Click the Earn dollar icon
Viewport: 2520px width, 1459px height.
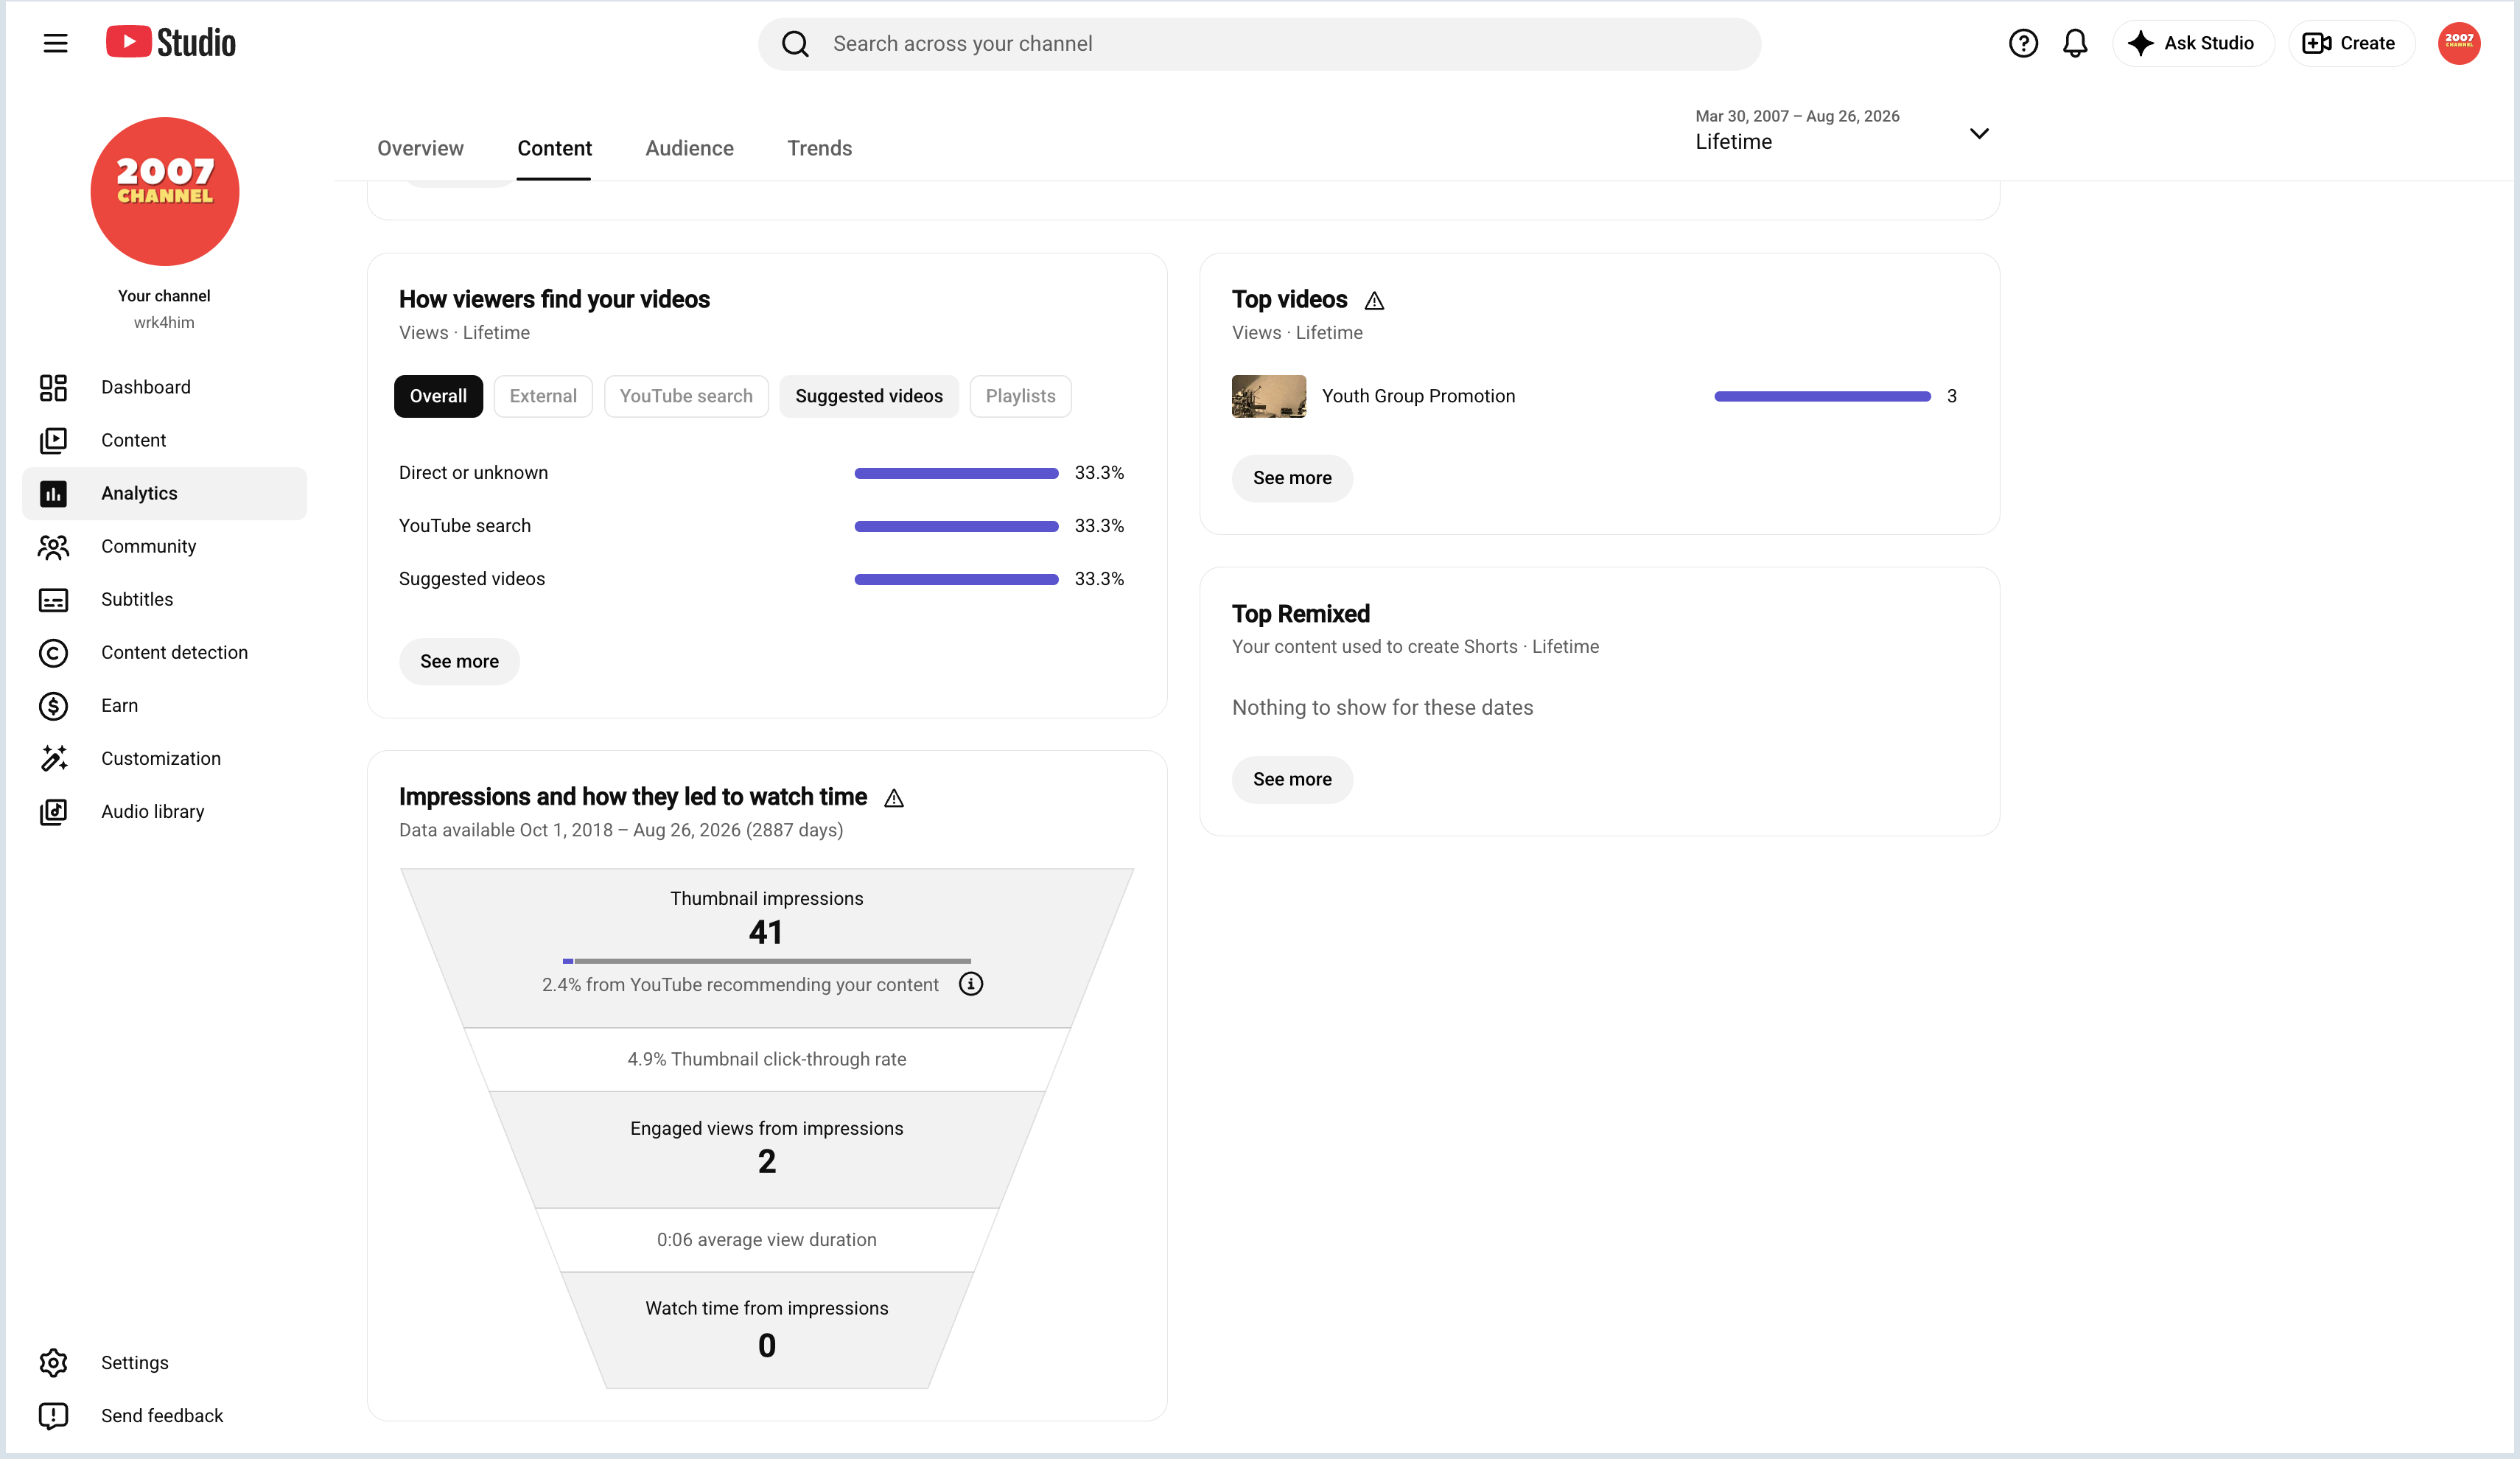[x=53, y=705]
